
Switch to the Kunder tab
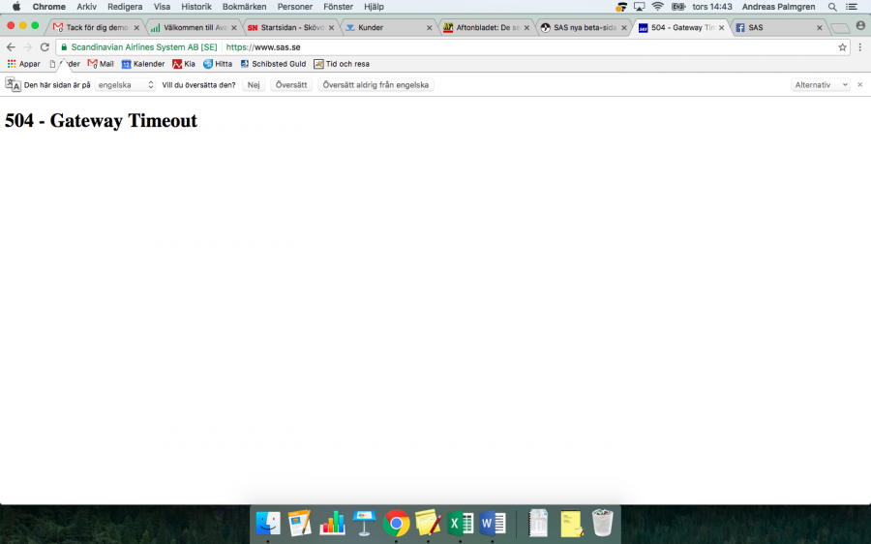coord(382,27)
